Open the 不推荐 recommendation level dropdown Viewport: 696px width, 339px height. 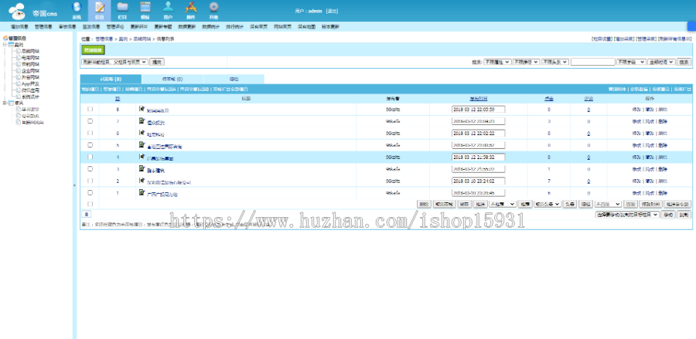[503, 204]
